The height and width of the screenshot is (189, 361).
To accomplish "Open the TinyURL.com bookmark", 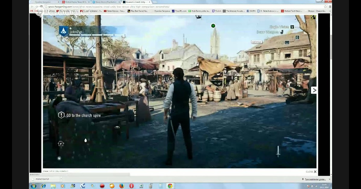I will coord(179,11).
